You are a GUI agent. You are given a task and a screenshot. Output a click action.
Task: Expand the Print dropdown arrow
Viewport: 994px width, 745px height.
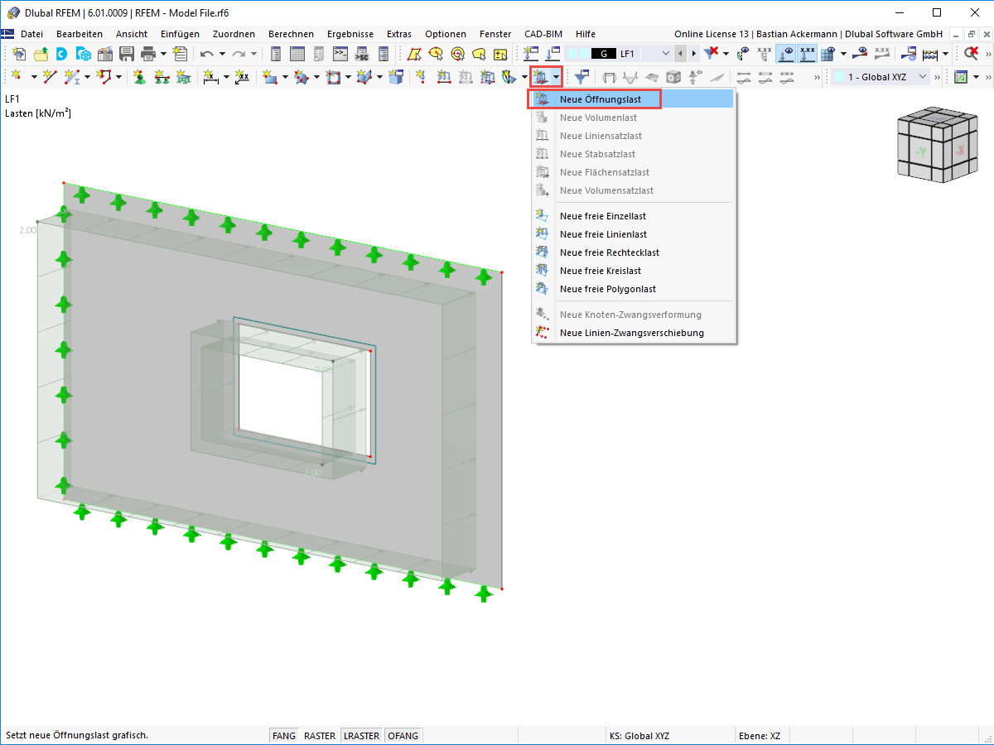point(163,54)
